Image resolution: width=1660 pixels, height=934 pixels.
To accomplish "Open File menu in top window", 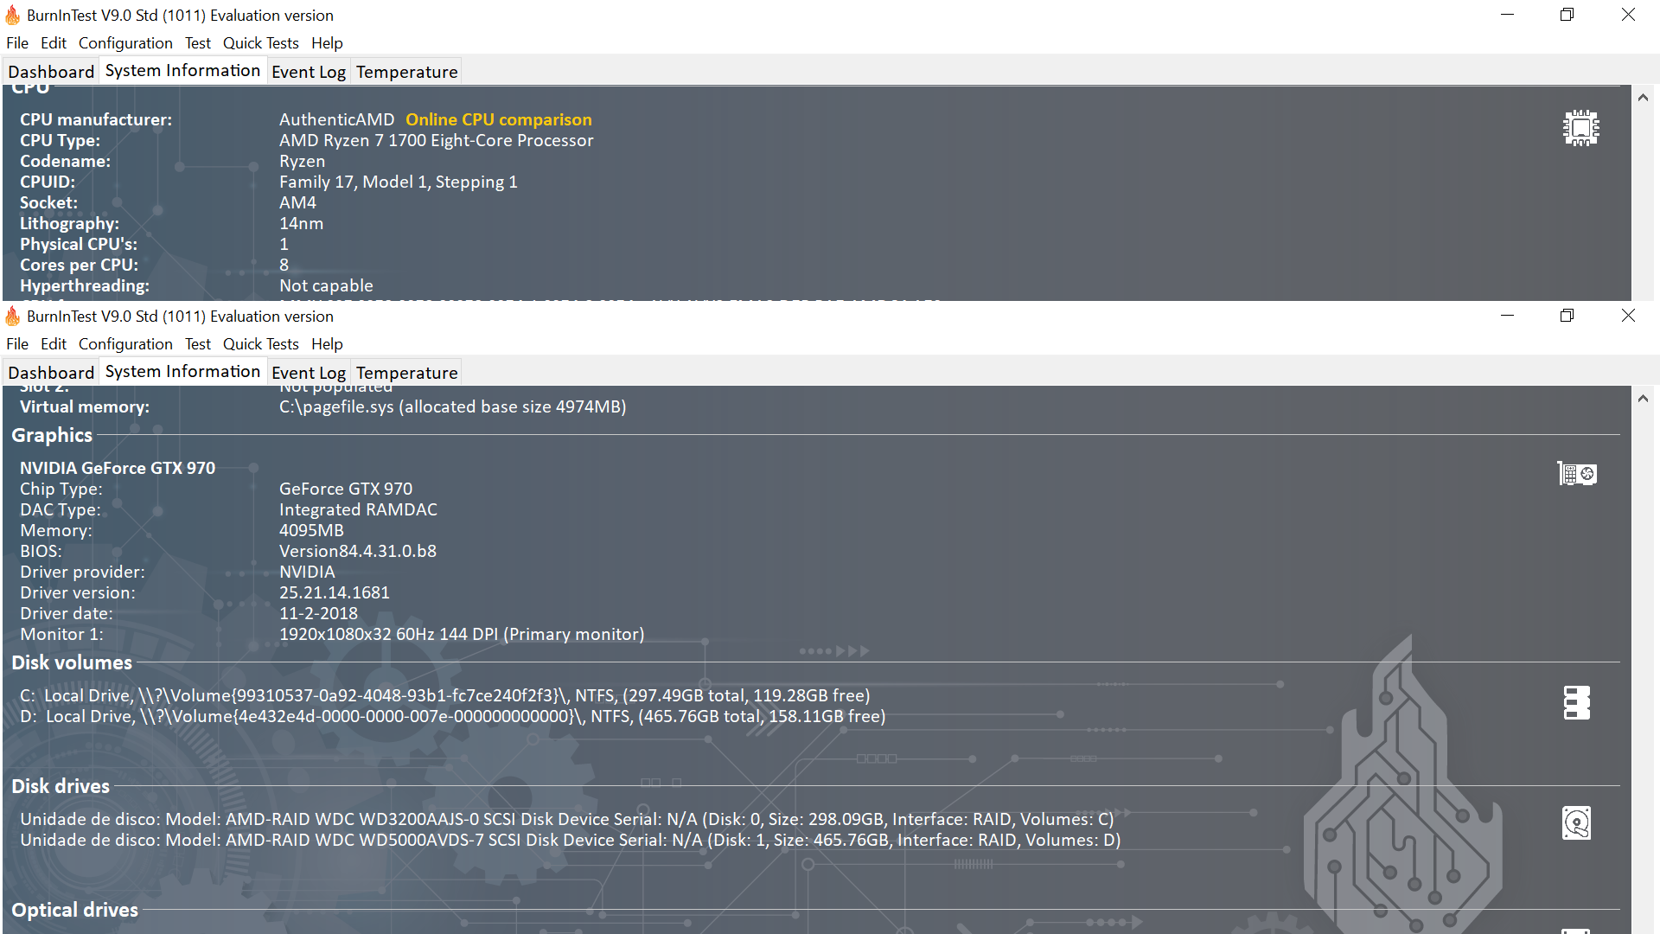I will pyautogui.click(x=17, y=42).
